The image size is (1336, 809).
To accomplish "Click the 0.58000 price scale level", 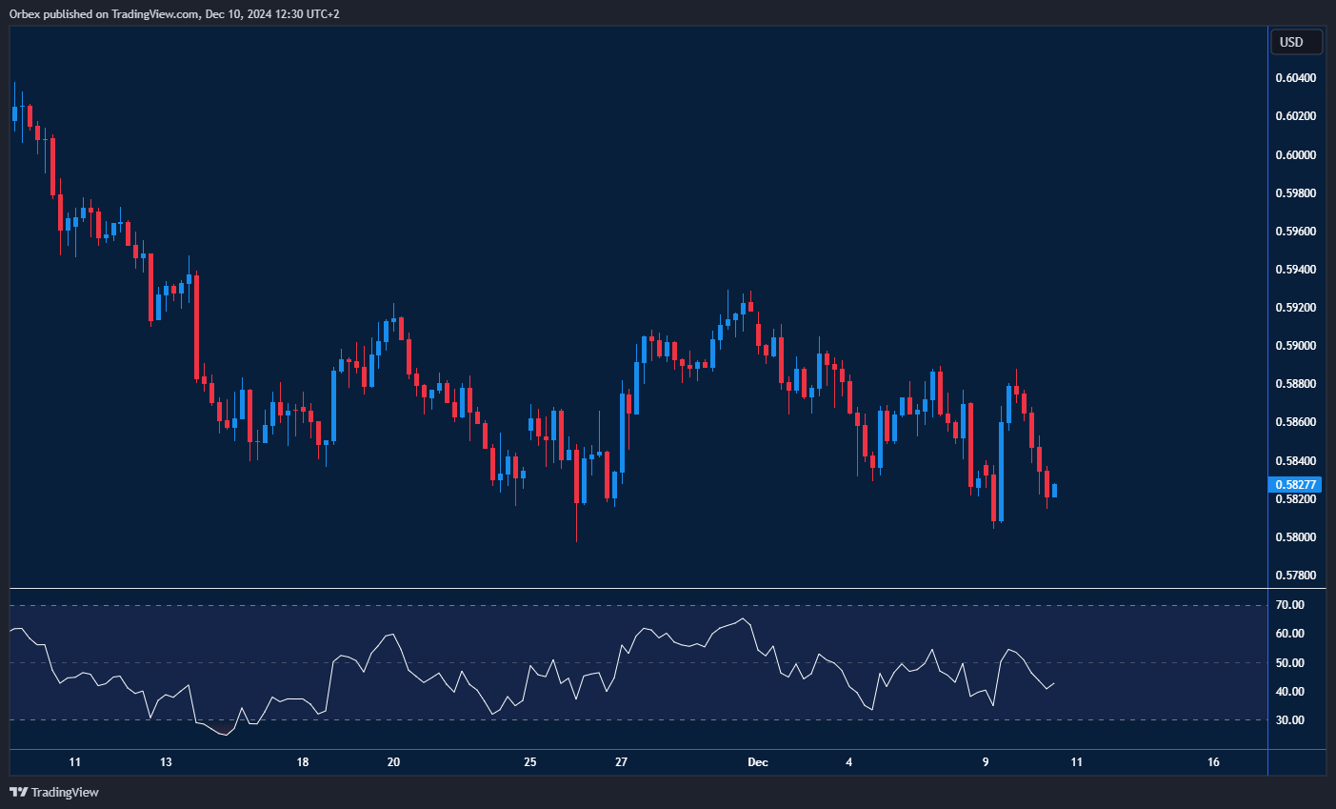I will pos(1295,537).
